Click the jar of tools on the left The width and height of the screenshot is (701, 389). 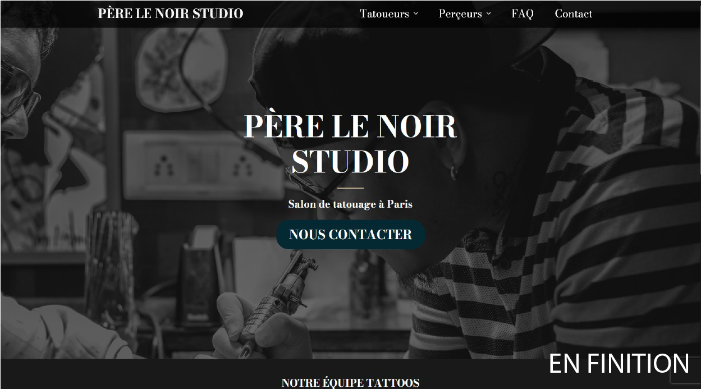(111, 261)
